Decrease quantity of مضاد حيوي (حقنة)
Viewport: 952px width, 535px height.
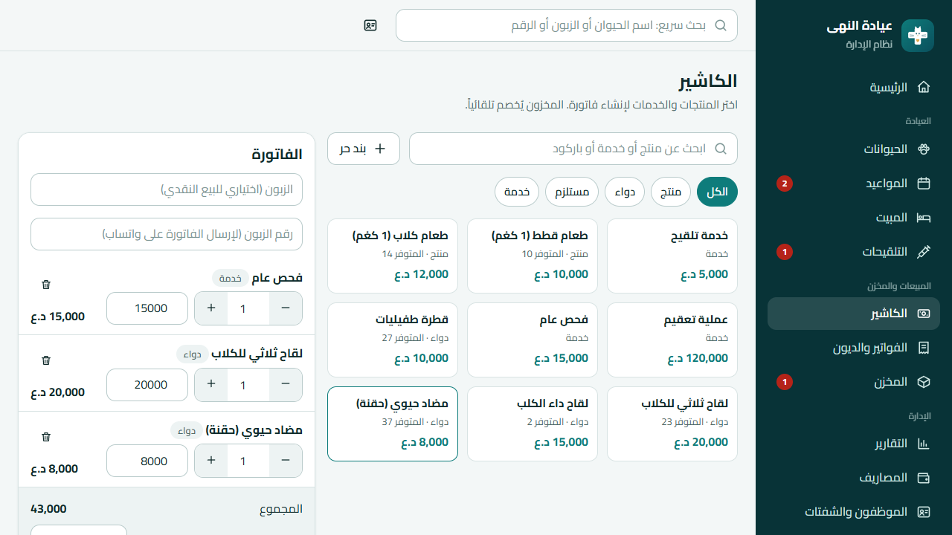point(286,461)
